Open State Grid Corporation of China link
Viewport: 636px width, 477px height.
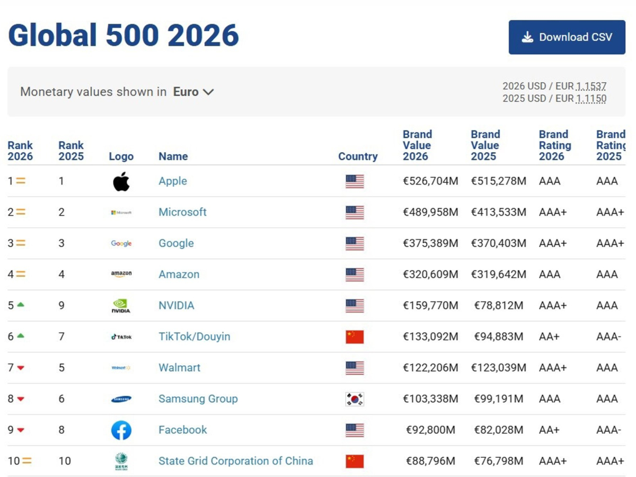(235, 461)
